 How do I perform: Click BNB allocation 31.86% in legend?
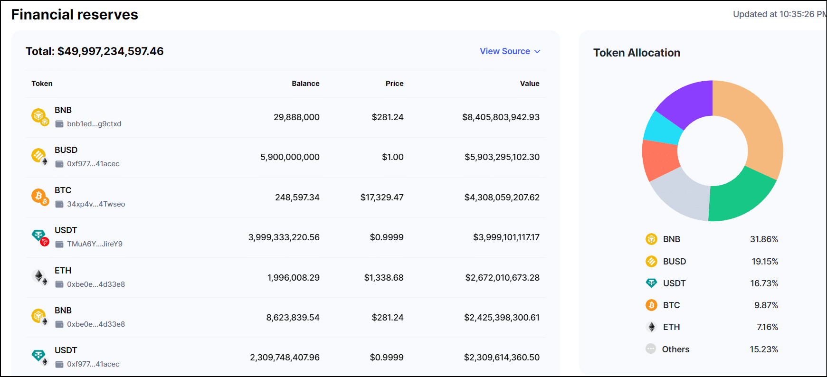(764, 239)
